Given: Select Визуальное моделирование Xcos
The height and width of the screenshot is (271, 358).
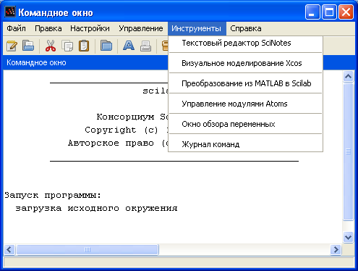Looking at the screenshot, I should click(245, 63).
